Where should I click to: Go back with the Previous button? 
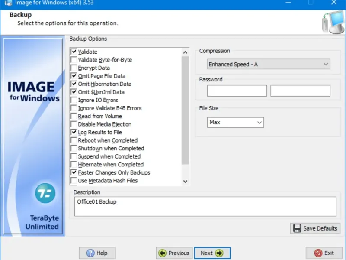pos(174,253)
